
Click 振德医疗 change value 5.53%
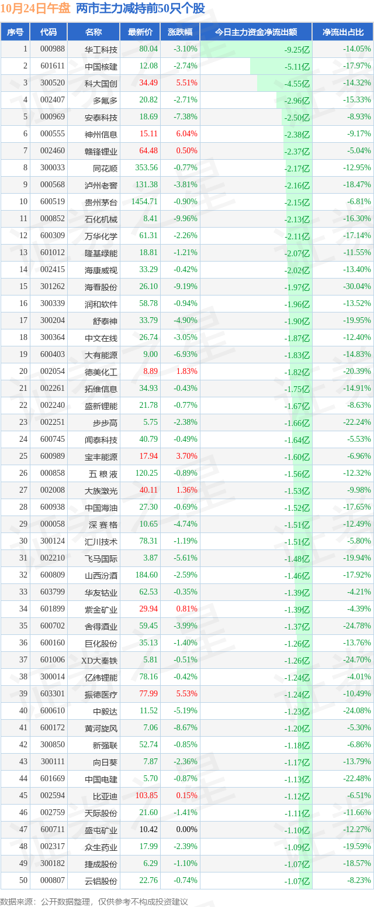[x=187, y=694]
